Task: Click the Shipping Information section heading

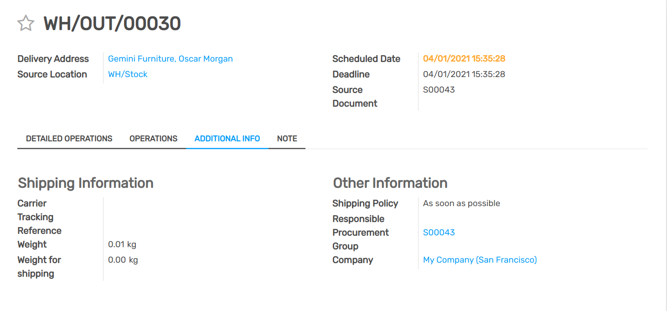Action: 85,183
